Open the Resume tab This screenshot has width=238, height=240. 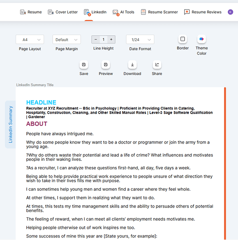pos(31,12)
